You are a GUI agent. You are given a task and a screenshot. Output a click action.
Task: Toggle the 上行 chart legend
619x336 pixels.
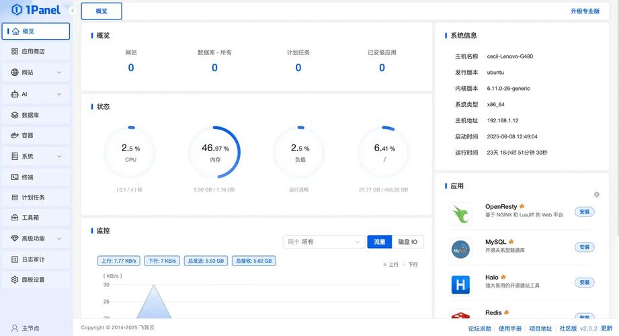coord(390,265)
